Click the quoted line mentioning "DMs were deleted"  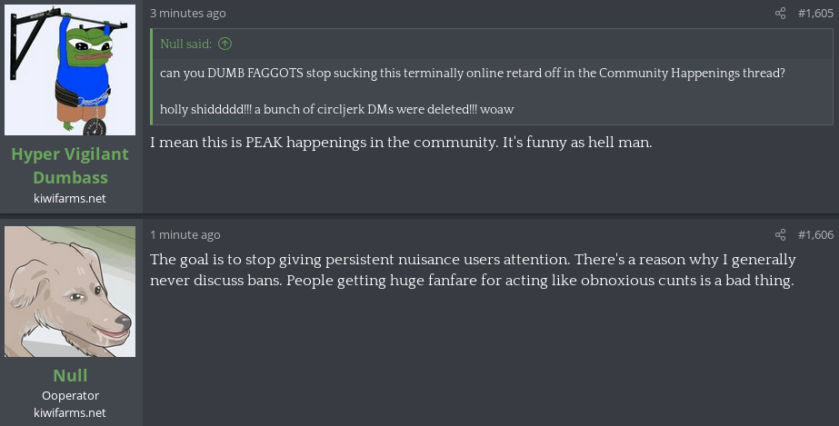pyautogui.click(x=336, y=109)
